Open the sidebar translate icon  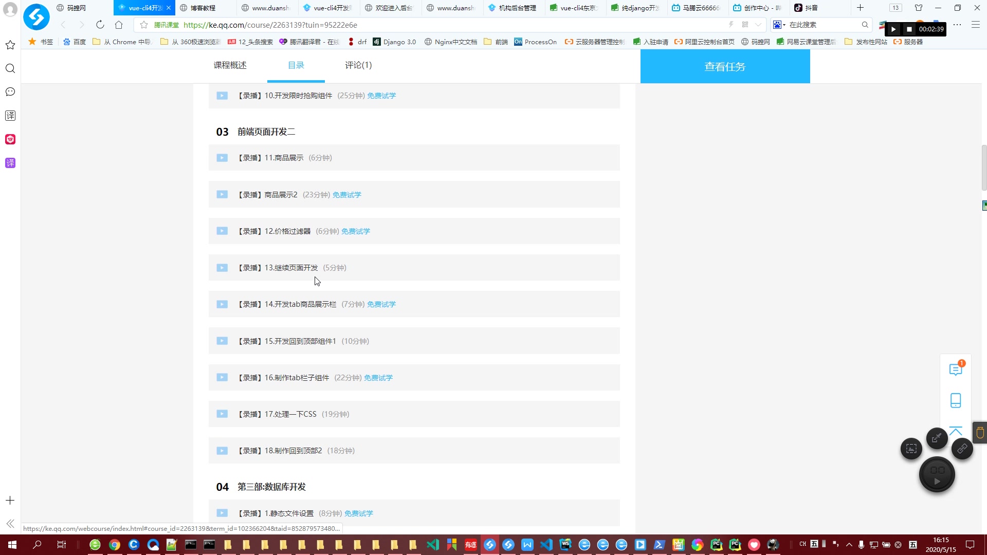[10, 116]
